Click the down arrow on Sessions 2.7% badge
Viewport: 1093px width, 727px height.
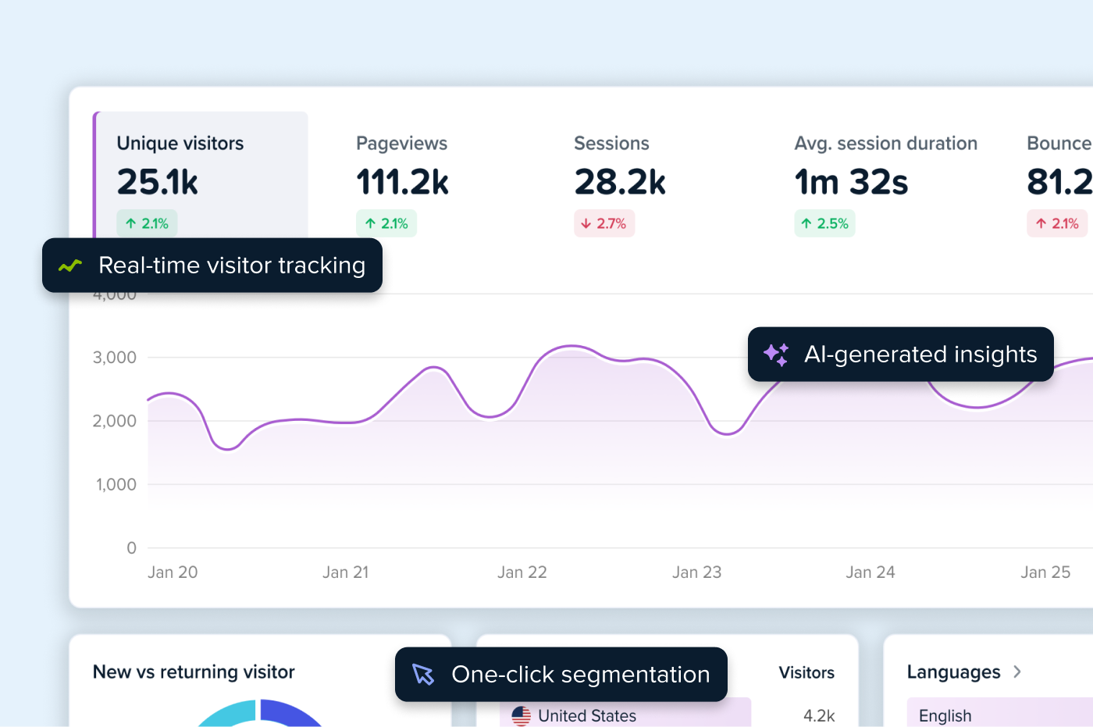[x=587, y=223]
